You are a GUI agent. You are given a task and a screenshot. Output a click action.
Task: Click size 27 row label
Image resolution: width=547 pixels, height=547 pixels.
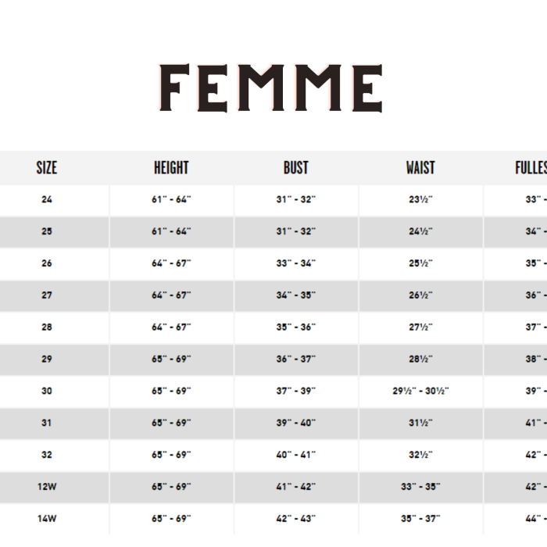[47, 295]
